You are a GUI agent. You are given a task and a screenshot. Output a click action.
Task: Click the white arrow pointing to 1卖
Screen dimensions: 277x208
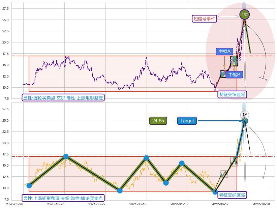[229, 16]
